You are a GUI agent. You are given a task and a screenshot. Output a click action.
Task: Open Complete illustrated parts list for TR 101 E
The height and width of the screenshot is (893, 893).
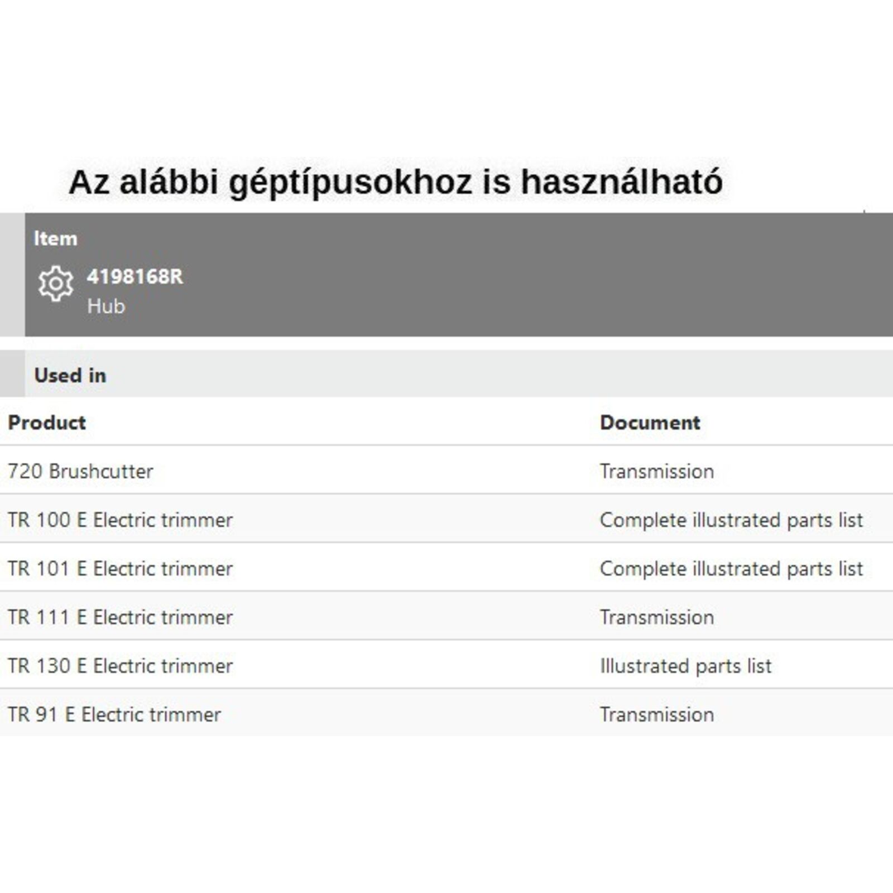(731, 568)
